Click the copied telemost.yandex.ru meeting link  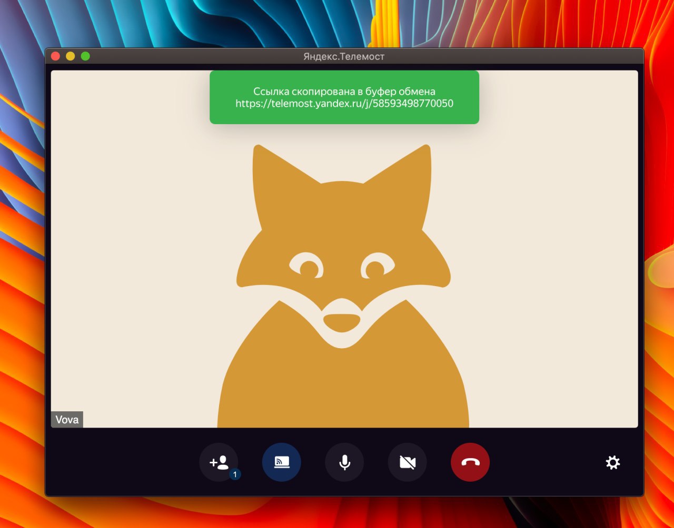pyautogui.click(x=344, y=104)
